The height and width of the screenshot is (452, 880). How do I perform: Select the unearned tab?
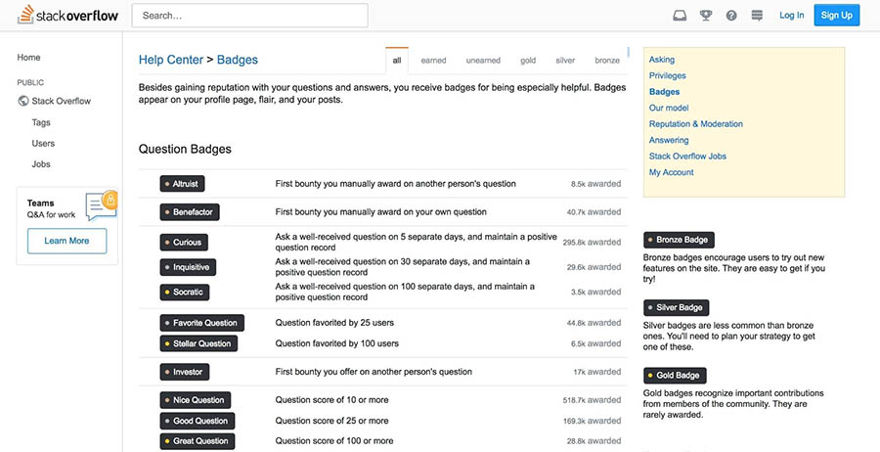483,61
